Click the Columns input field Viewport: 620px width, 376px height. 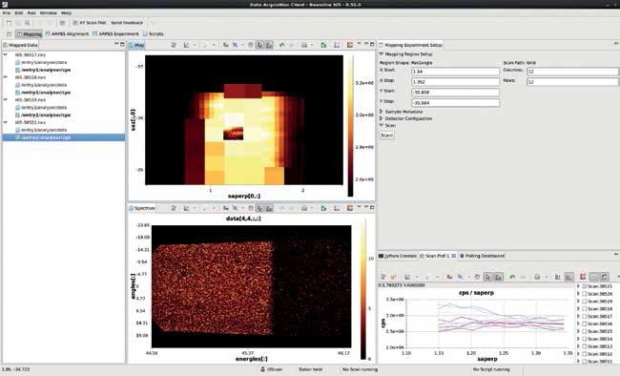tap(572, 72)
